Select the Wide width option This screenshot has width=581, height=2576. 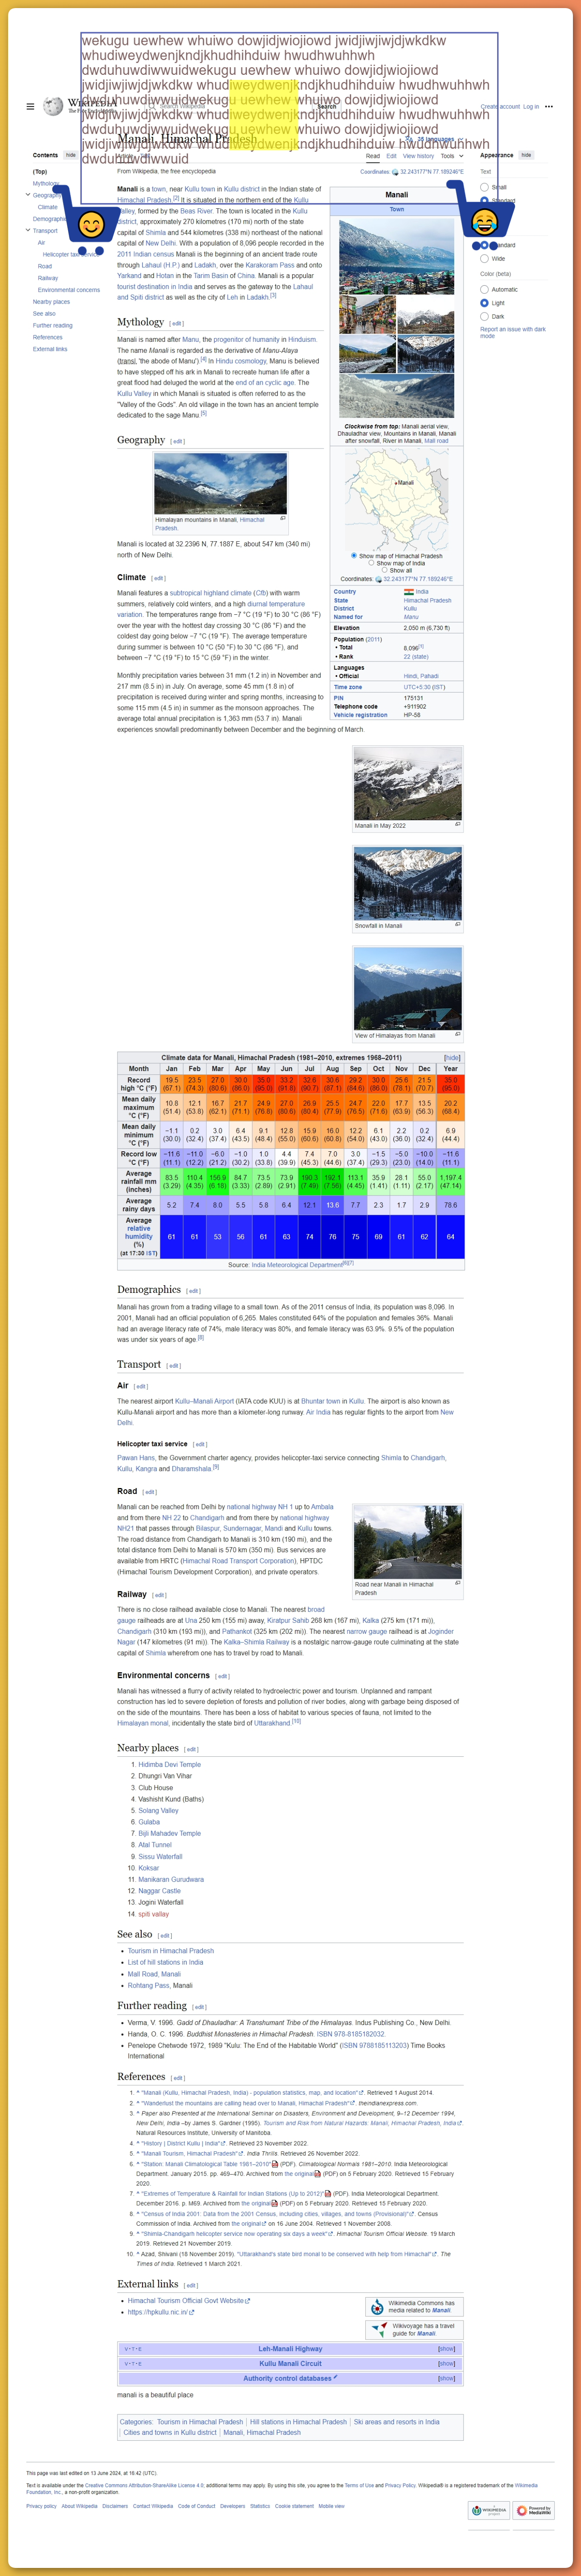[x=484, y=258]
